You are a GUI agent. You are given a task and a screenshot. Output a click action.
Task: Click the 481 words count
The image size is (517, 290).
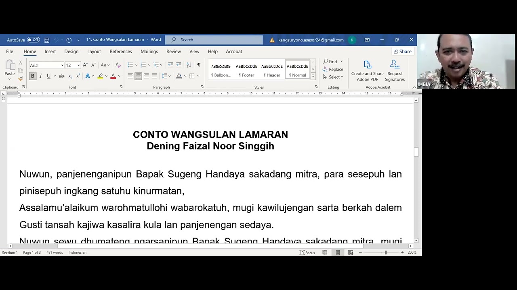tap(55, 253)
